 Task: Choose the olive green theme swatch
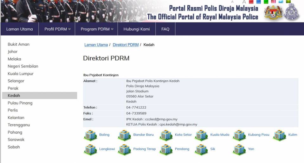[x=288, y=2]
